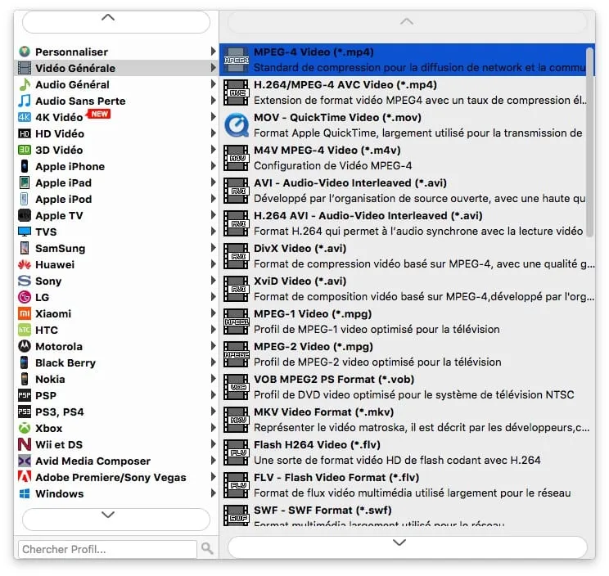
Task: Click the MKV format film icon
Action: [x=237, y=420]
